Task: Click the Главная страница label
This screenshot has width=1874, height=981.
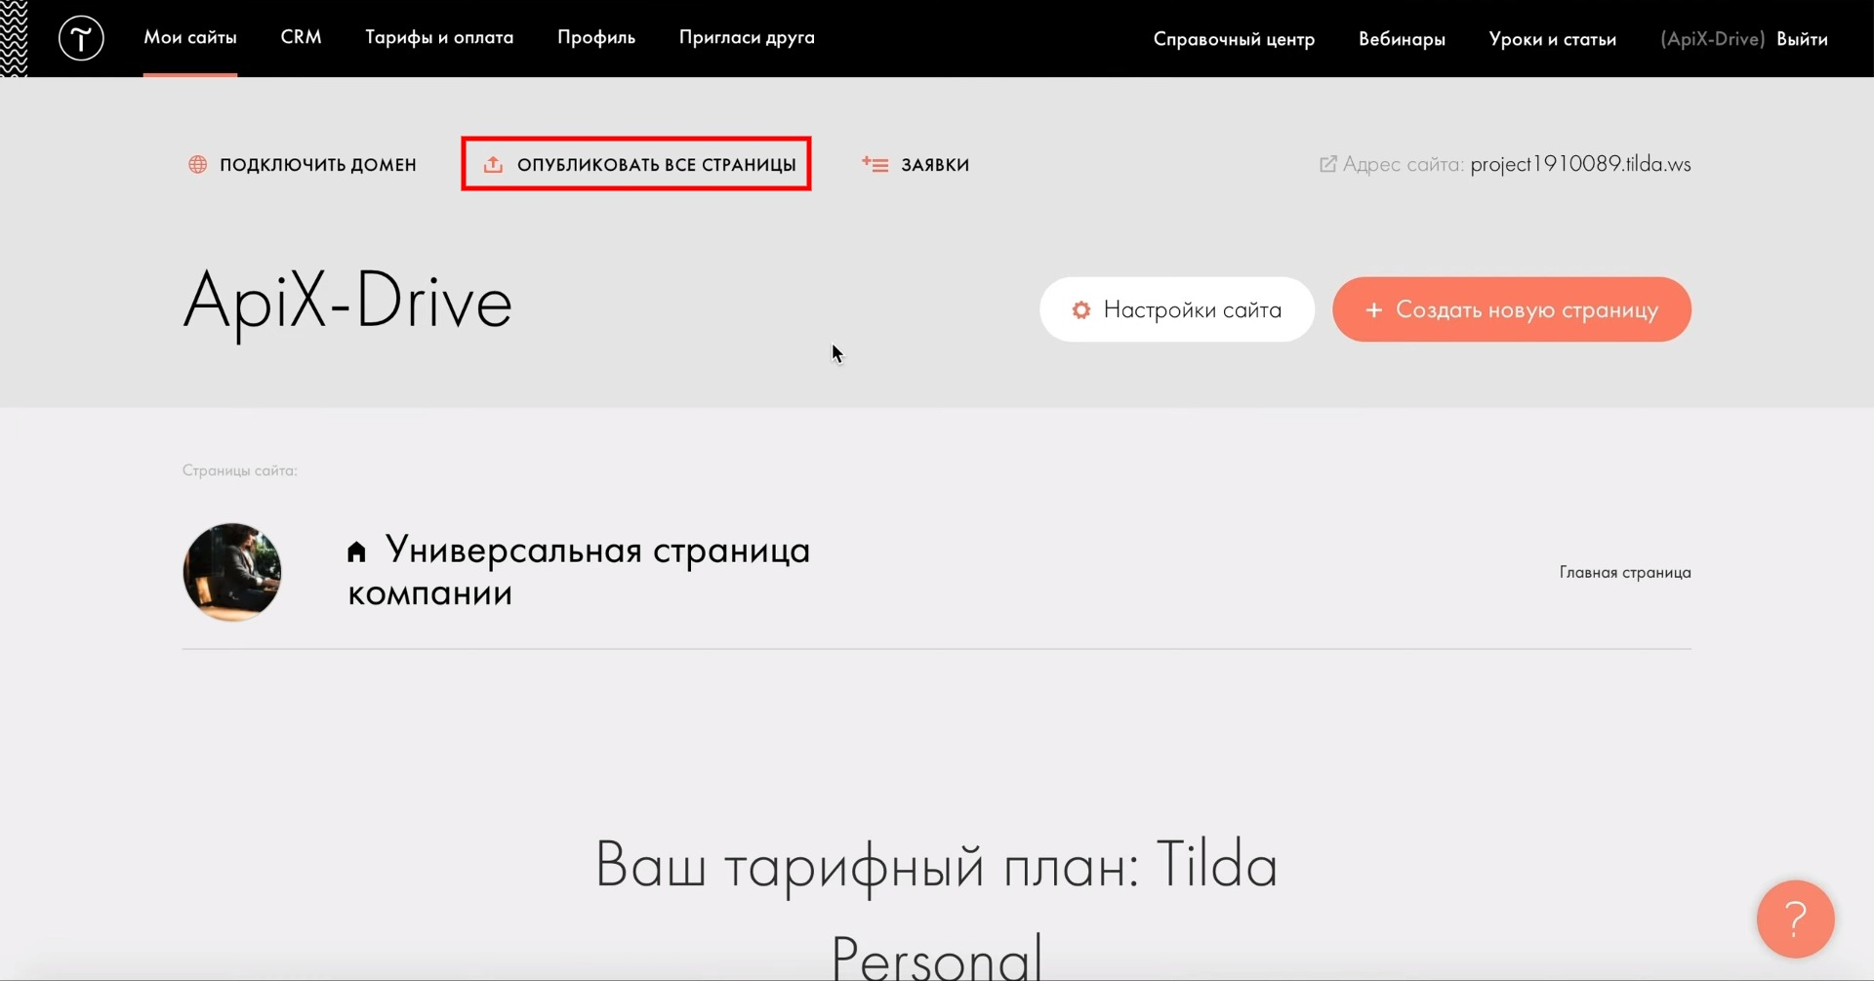Action: [1625, 572]
